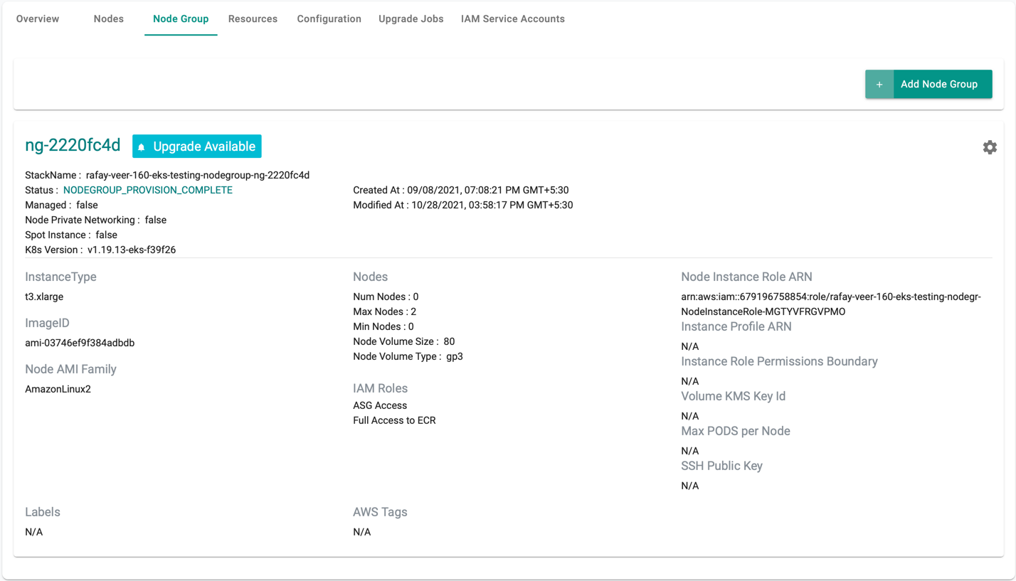Screen dimensions: 1016x581
Task: Click the Max Nodes : 2 line
Action: (385, 312)
